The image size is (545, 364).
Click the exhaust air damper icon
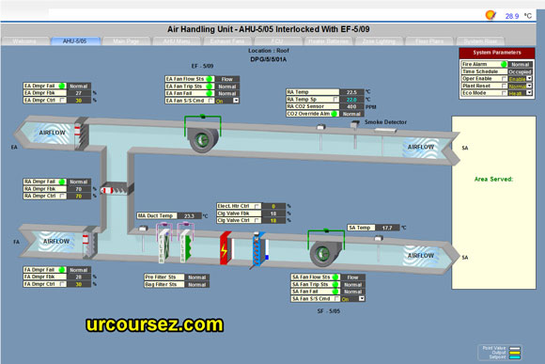click(82, 134)
